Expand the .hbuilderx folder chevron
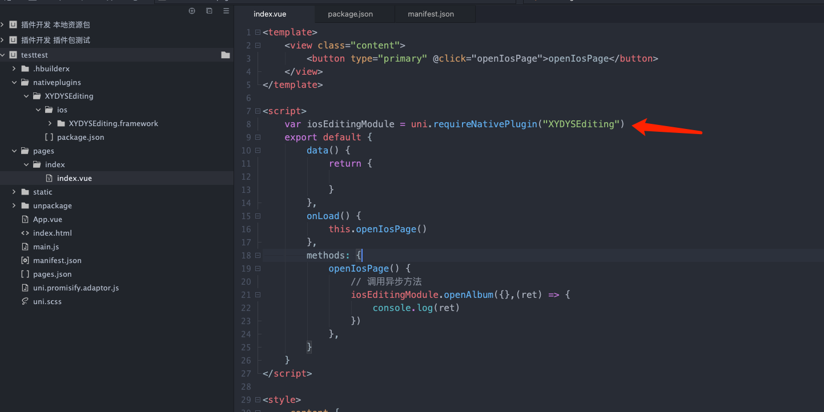This screenshot has width=824, height=412. (14, 68)
